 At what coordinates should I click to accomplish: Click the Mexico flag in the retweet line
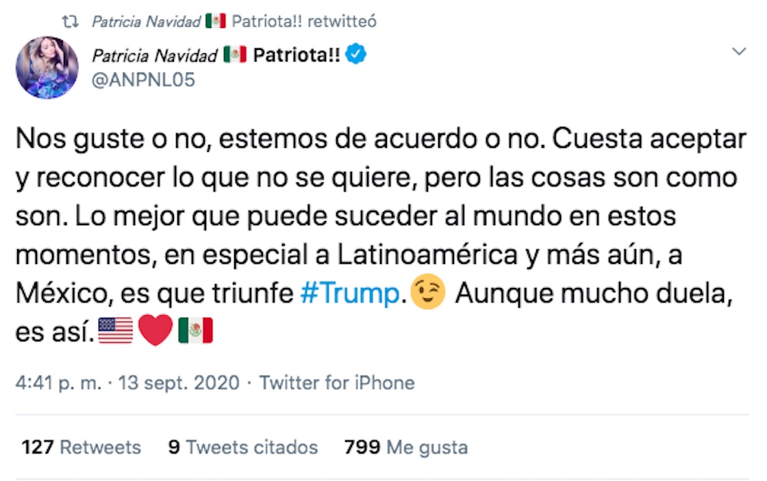tap(215, 22)
